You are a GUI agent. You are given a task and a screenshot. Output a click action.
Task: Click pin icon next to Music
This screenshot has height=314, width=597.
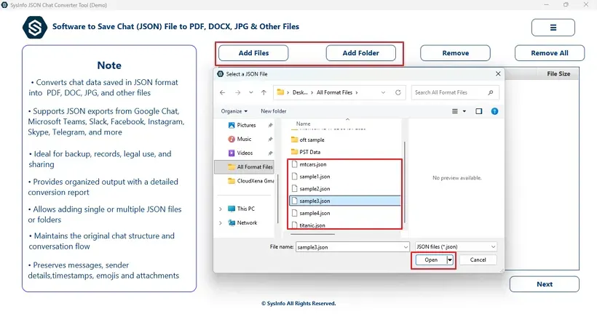pos(270,140)
